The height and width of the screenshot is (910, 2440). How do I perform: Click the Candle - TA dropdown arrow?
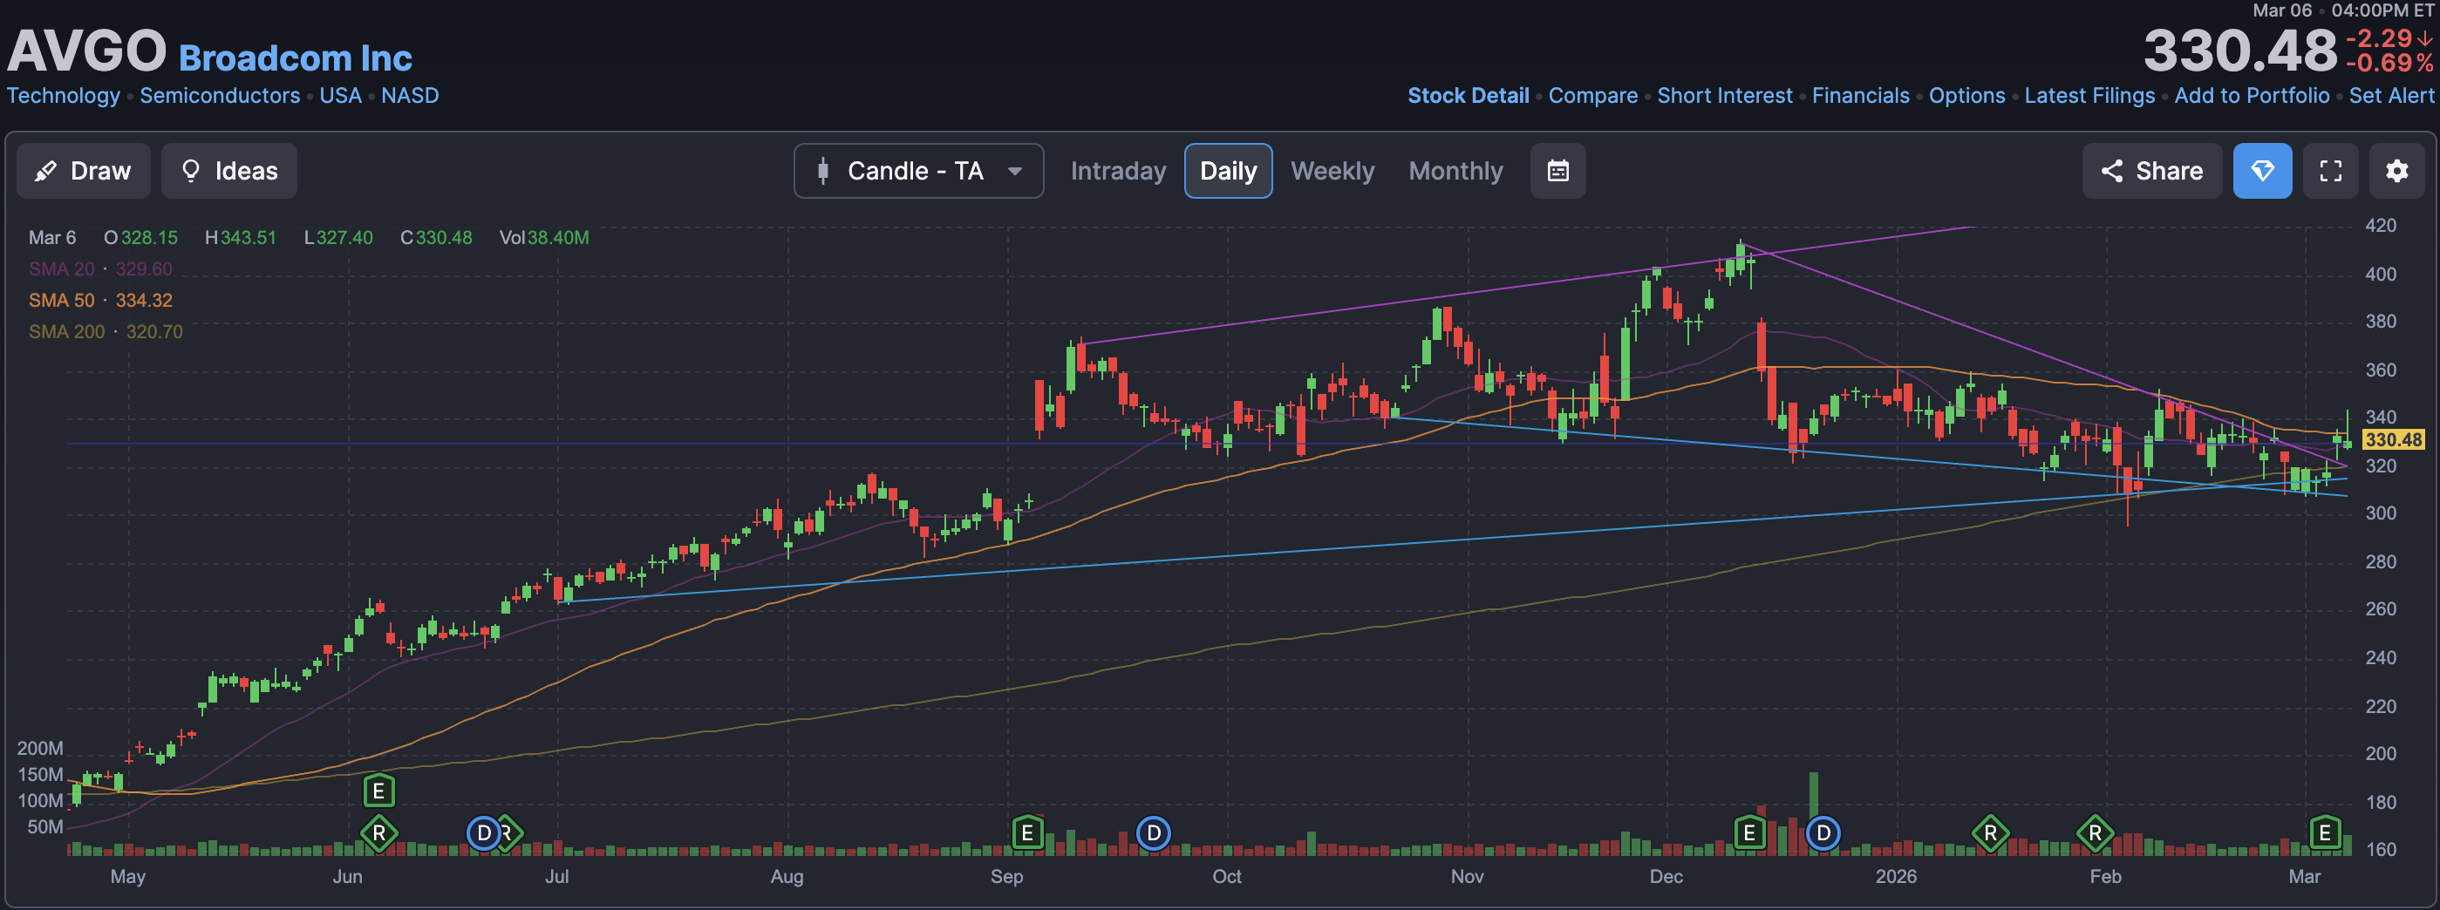(1015, 172)
